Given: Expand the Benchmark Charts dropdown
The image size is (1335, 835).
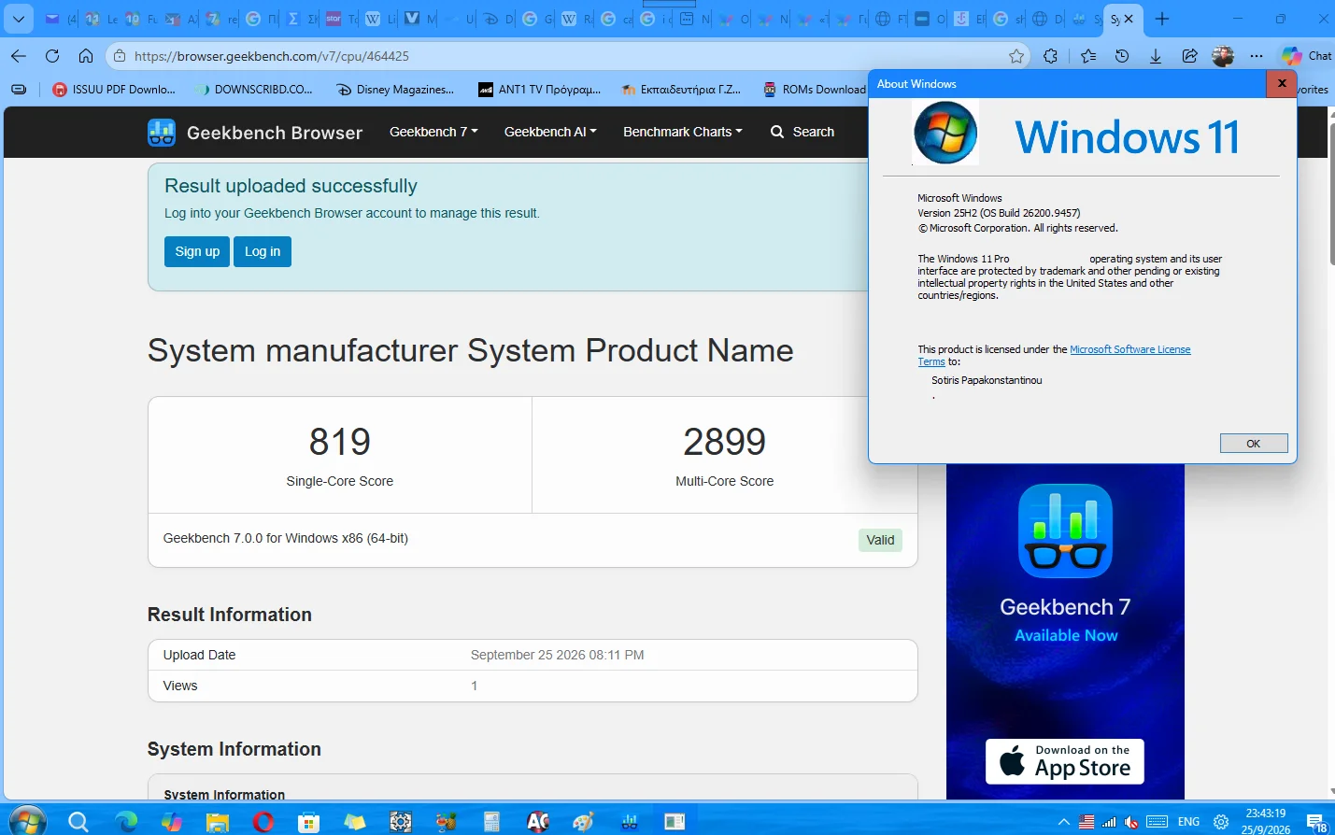Looking at the screenshot, I should click(x=683, y=132).
